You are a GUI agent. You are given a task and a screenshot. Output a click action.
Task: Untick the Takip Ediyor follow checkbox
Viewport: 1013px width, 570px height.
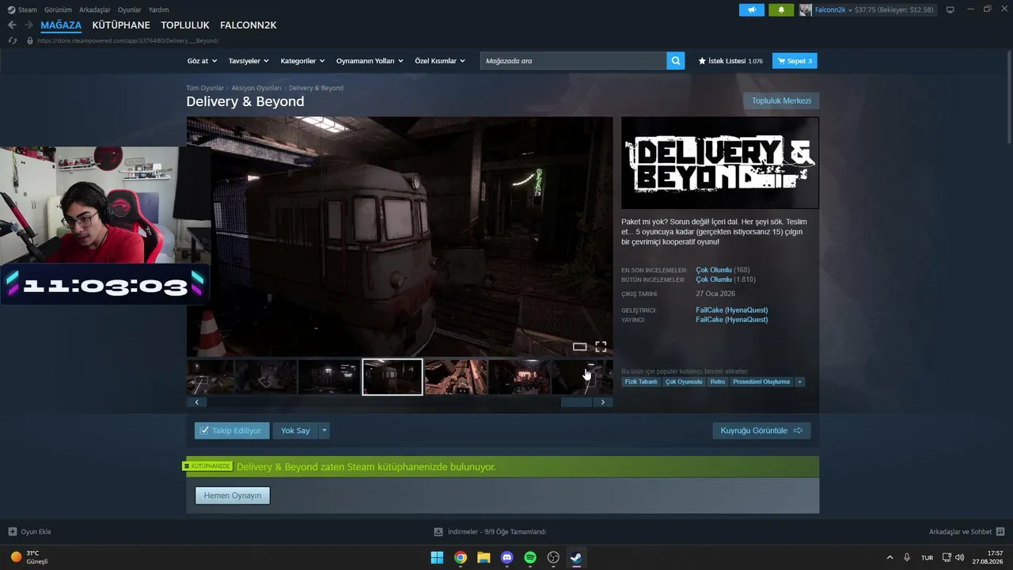click(x=204, y=431)
